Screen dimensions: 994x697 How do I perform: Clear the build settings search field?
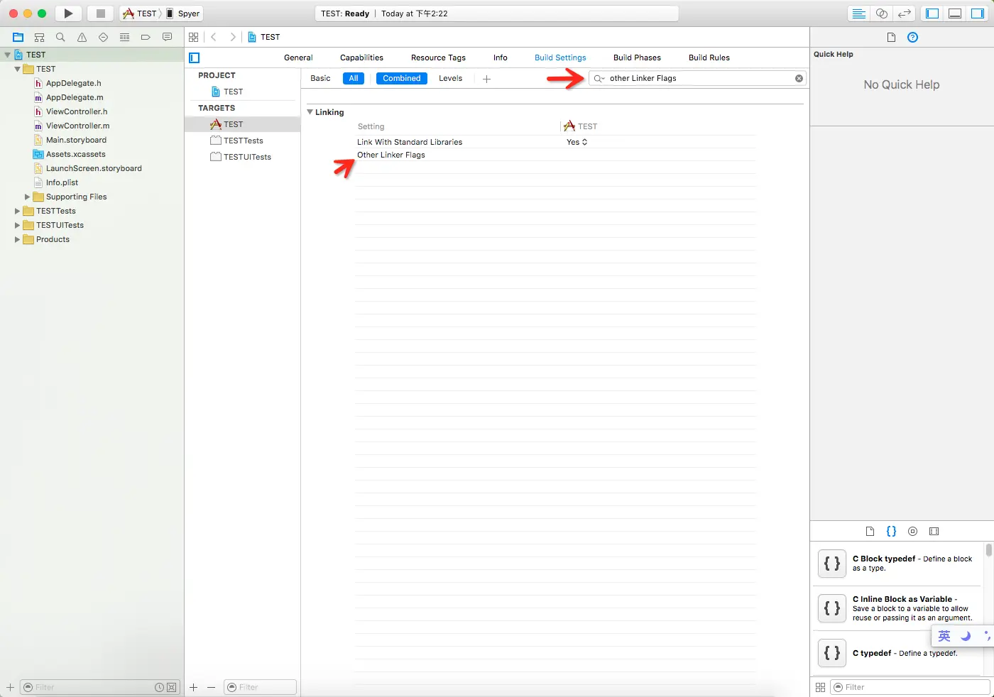point(799,78)
